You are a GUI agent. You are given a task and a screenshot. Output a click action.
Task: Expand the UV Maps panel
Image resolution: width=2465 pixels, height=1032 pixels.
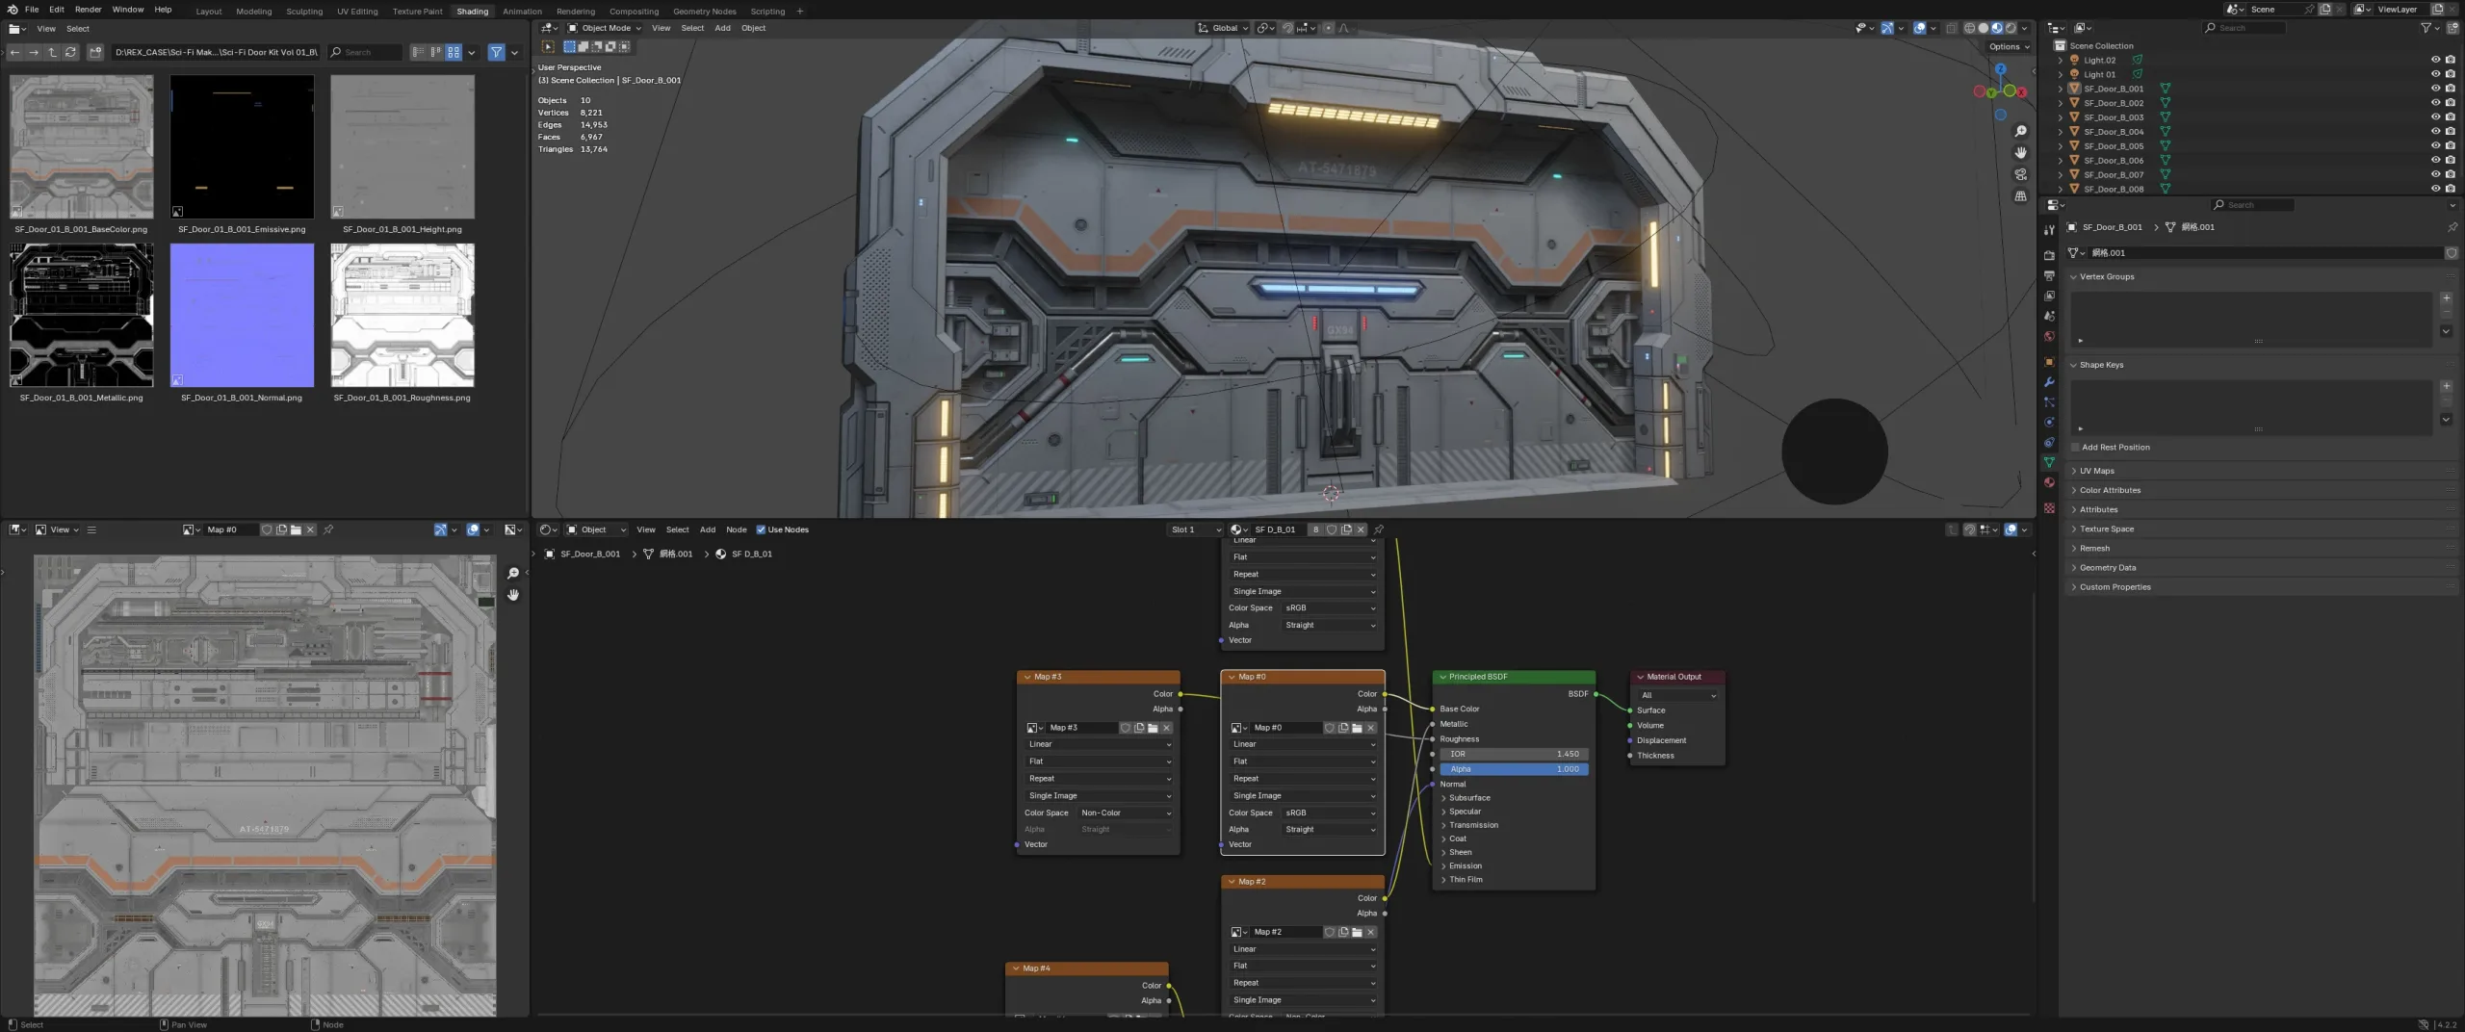(2099, 471)
